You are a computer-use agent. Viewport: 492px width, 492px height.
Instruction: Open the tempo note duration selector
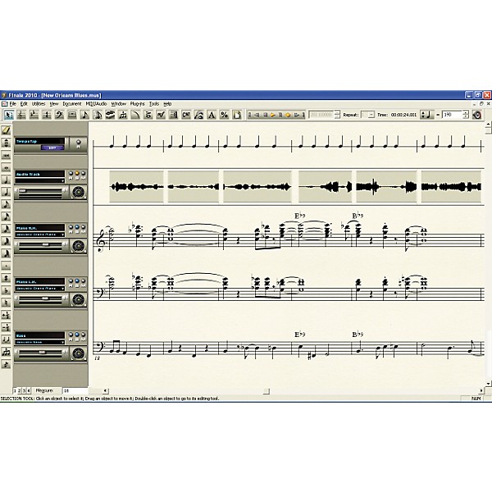click(x=426, y=115)
